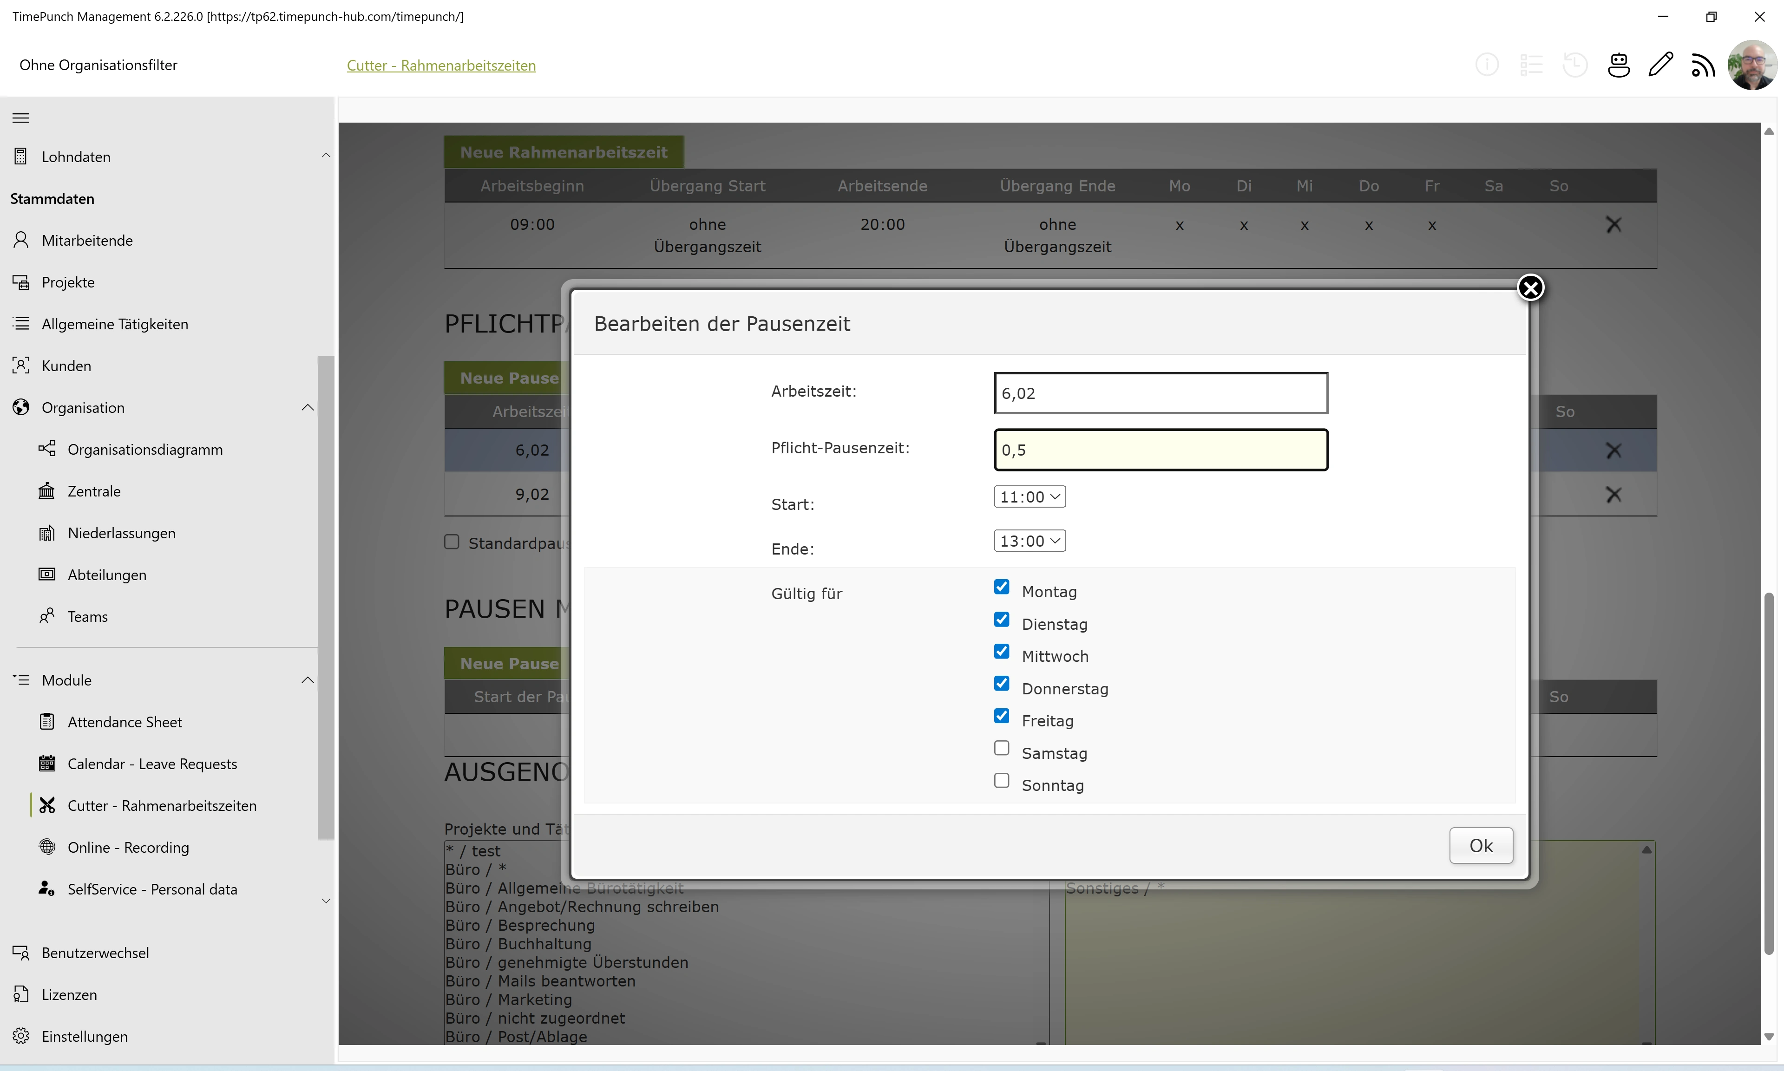
Task: Click the RSS feed icon in header
Action: coord(1703,65)
